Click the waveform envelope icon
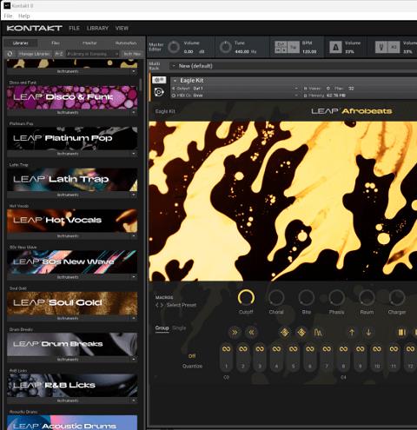The width and height of the screenshot is (417, 430). point(318,333)
